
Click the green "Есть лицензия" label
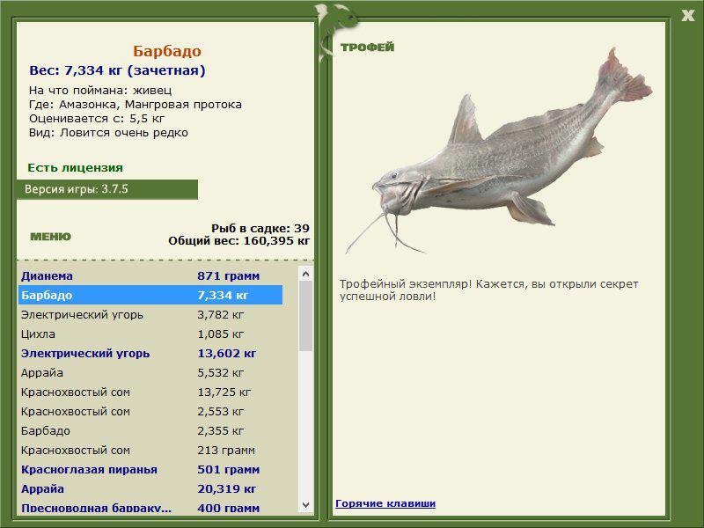pos(75,167)
